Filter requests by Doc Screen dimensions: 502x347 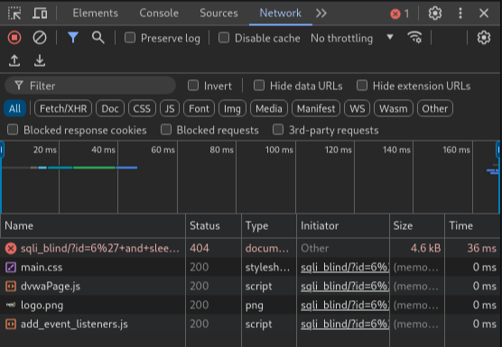click(110, 109)
